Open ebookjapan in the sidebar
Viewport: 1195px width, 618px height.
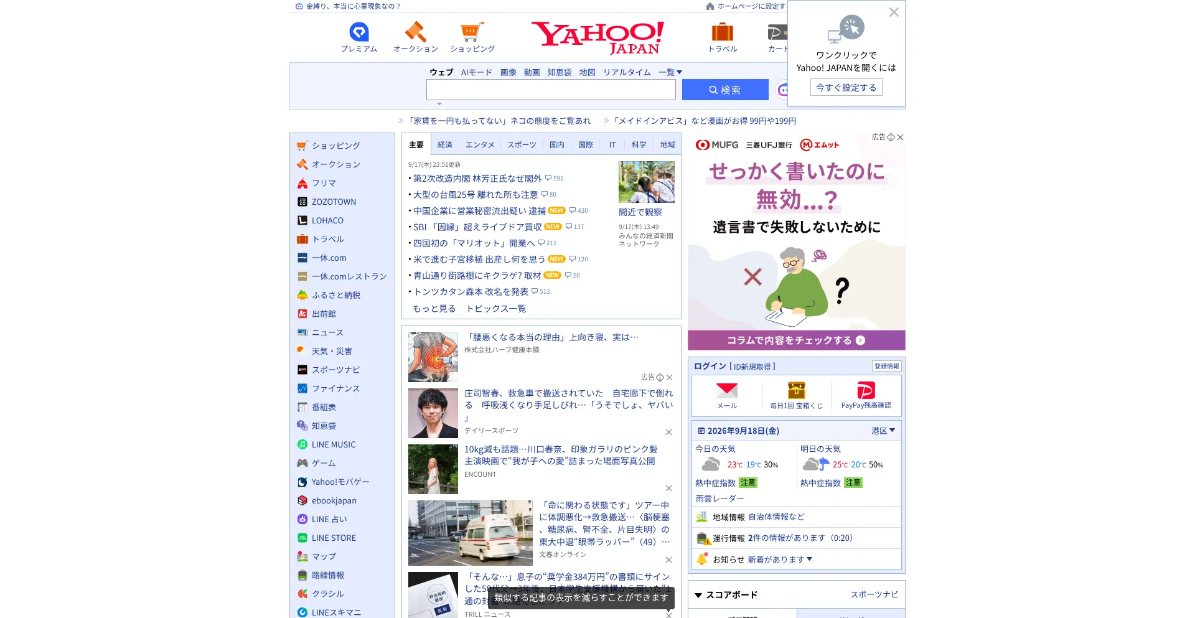pos(334,500)
